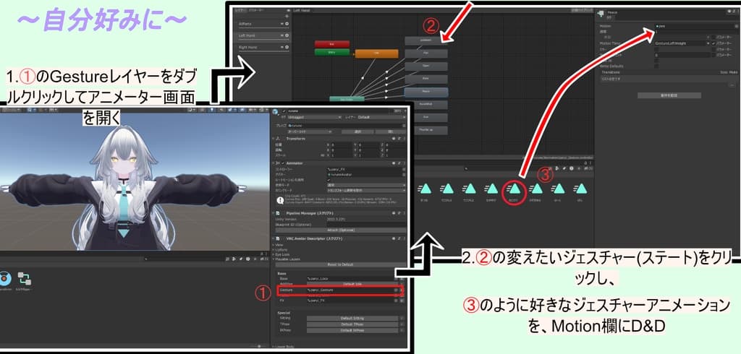The width and height of the screenshot is (741, 354).
Task: Open Animator component context menu icon
Action: coord(405,163)
